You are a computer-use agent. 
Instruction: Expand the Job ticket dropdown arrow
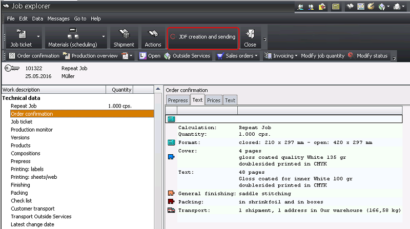click(x=38, y=37)
